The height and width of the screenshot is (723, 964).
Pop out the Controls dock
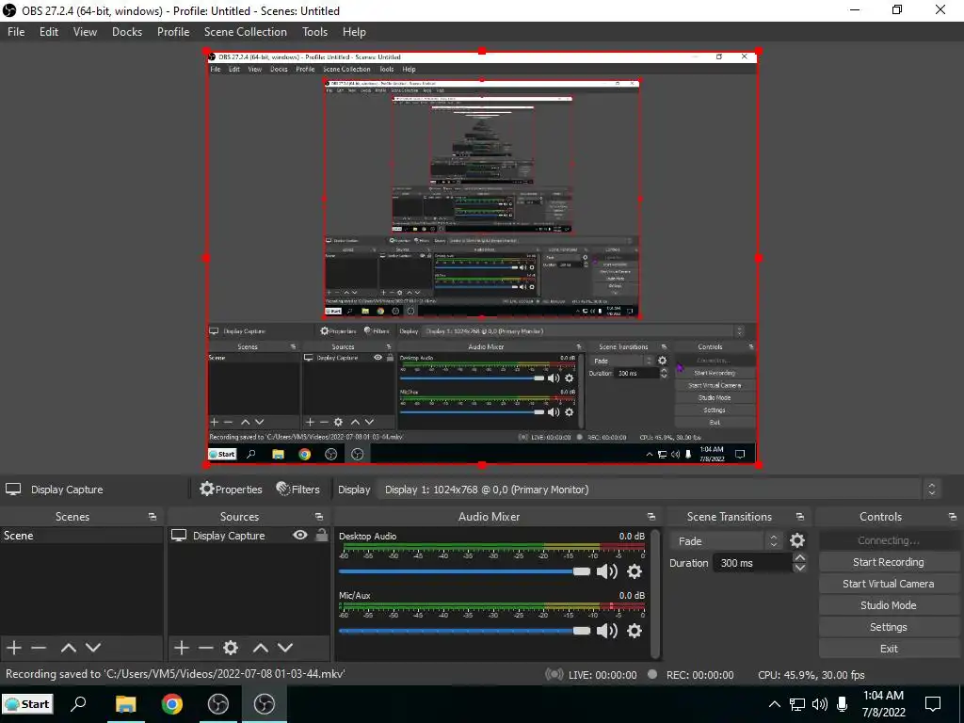click(x=953, y=517)
